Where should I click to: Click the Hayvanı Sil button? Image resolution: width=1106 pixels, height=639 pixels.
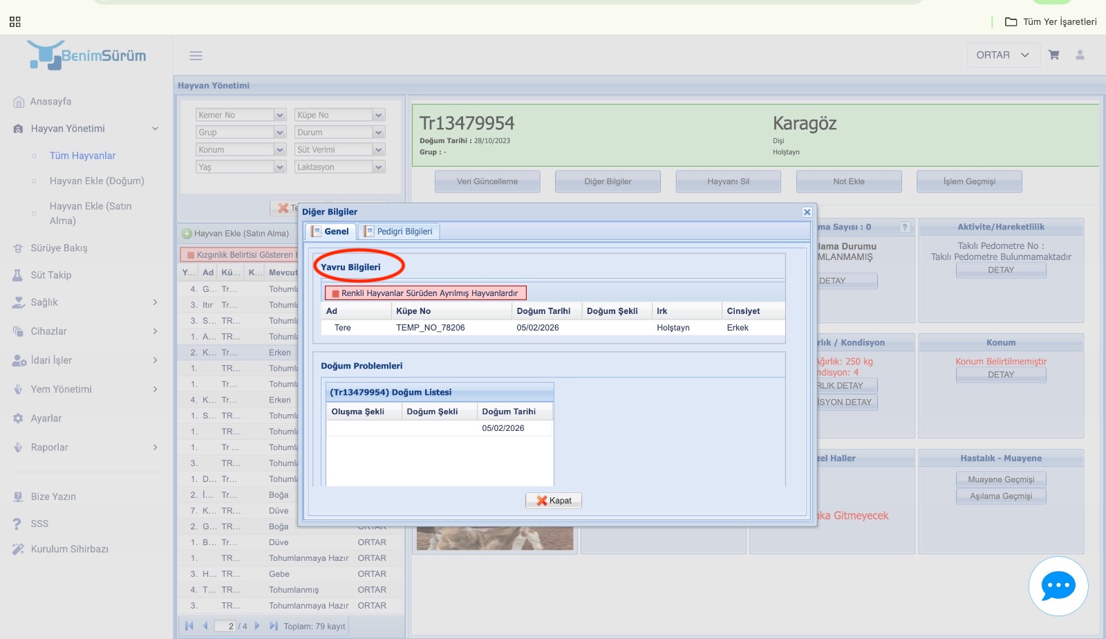tap(729, 181)
